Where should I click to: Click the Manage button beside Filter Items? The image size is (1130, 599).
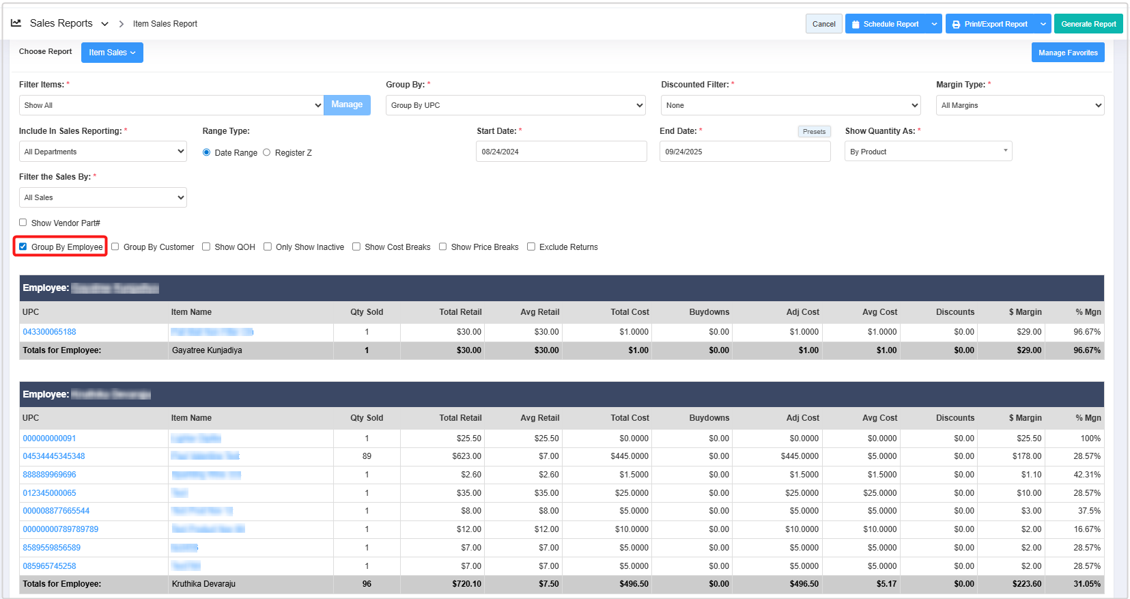[347, 105]
